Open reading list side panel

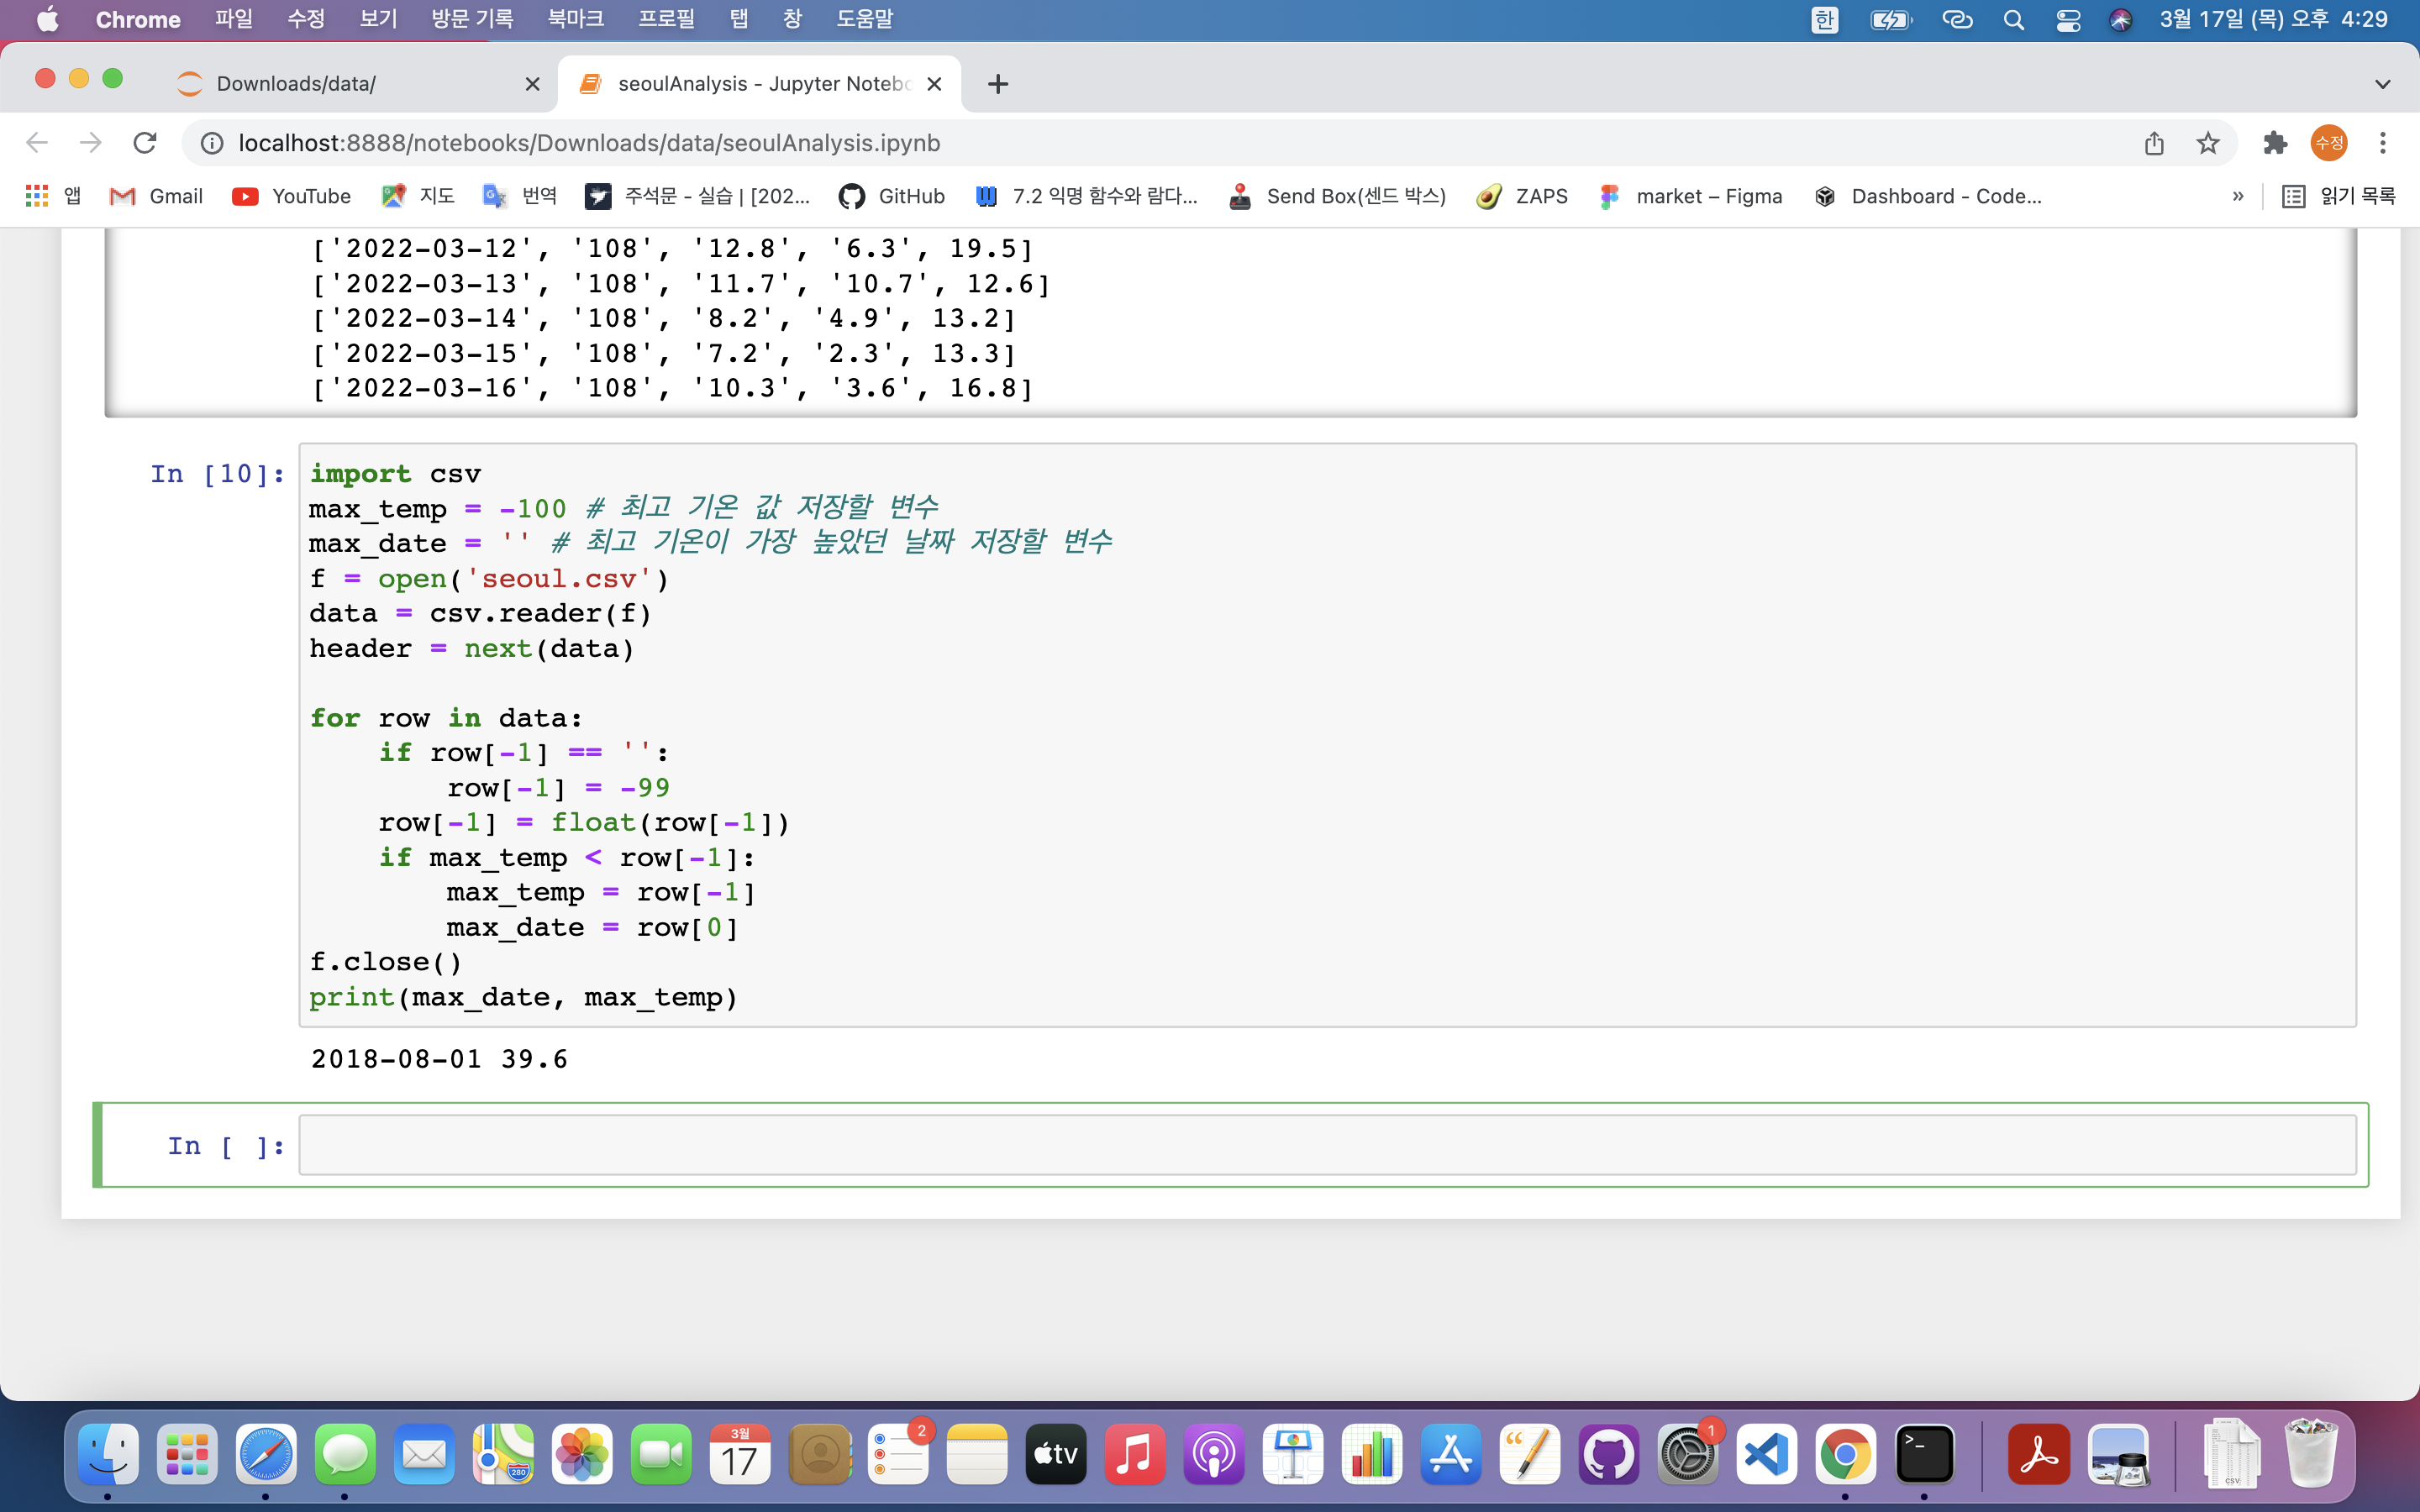2339,196
